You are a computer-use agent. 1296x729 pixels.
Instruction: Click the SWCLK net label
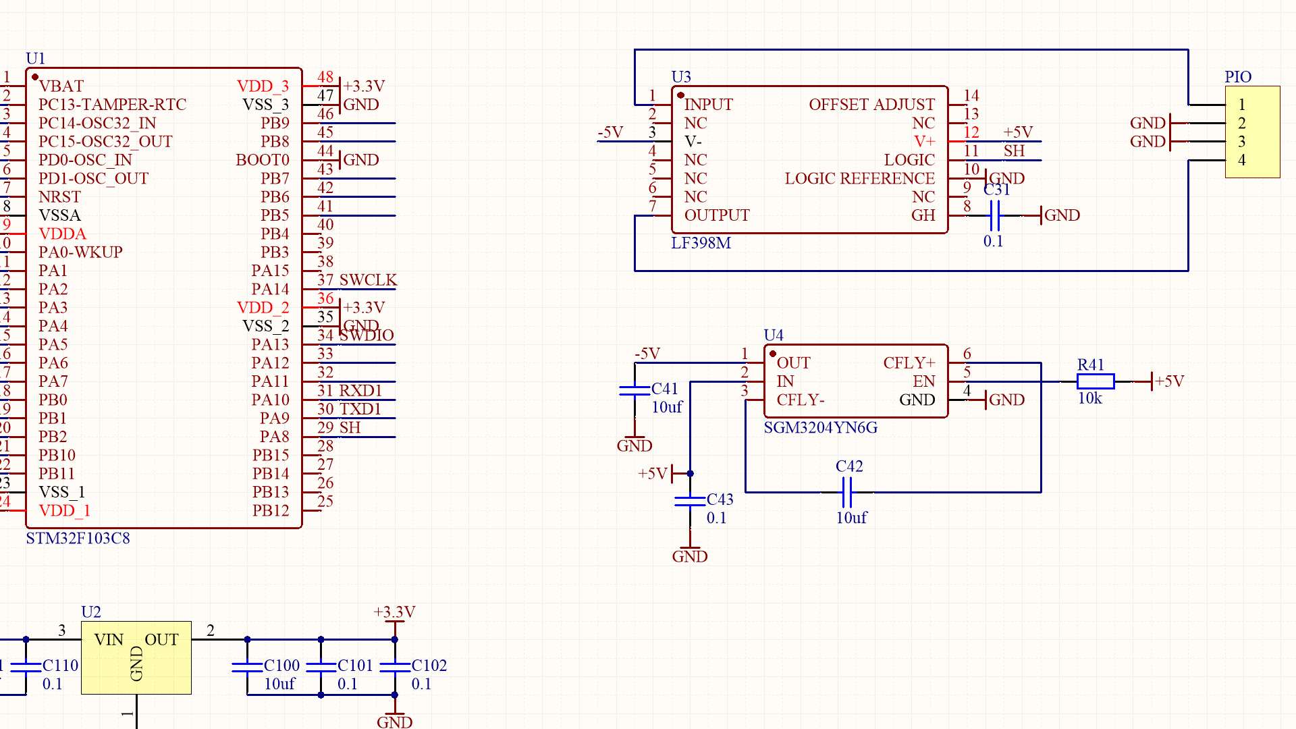click(368, 280)
